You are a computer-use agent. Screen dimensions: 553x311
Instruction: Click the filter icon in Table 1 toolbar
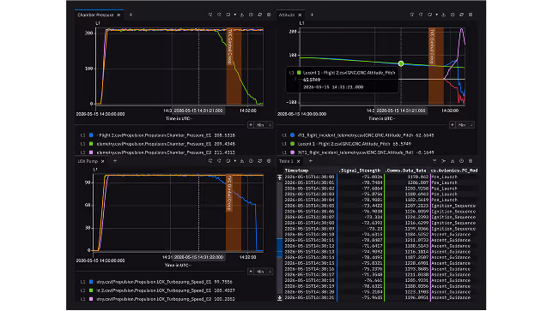click(434, 161)
